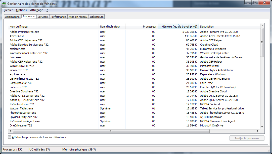Select the PhotoshopServer.exe process
This screenshot has width=272, height=154.
(134, 113)
